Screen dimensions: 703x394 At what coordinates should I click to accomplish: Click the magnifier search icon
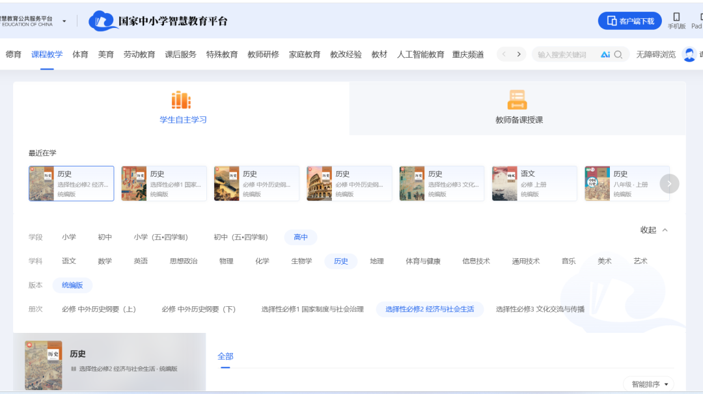(x=618, y=54)
